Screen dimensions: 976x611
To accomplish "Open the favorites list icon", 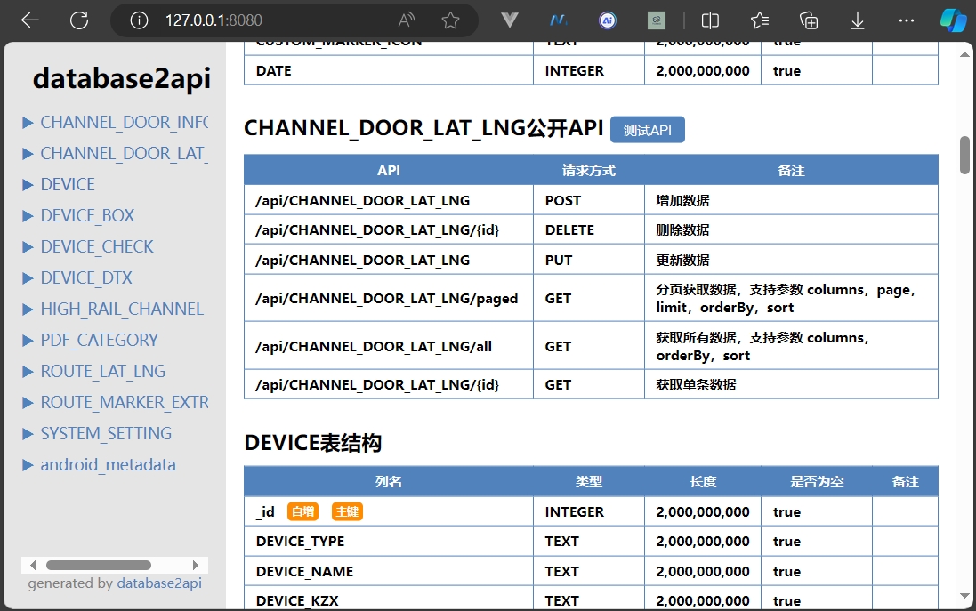I will 760,20.
